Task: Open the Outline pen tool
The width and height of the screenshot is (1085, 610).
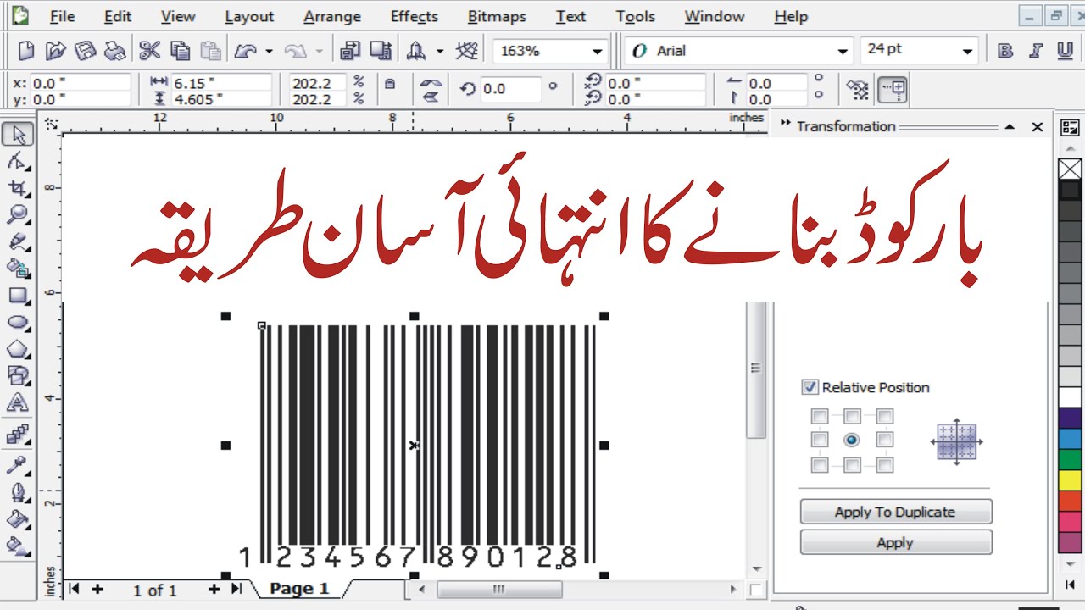Action: (x=18, y=491)
